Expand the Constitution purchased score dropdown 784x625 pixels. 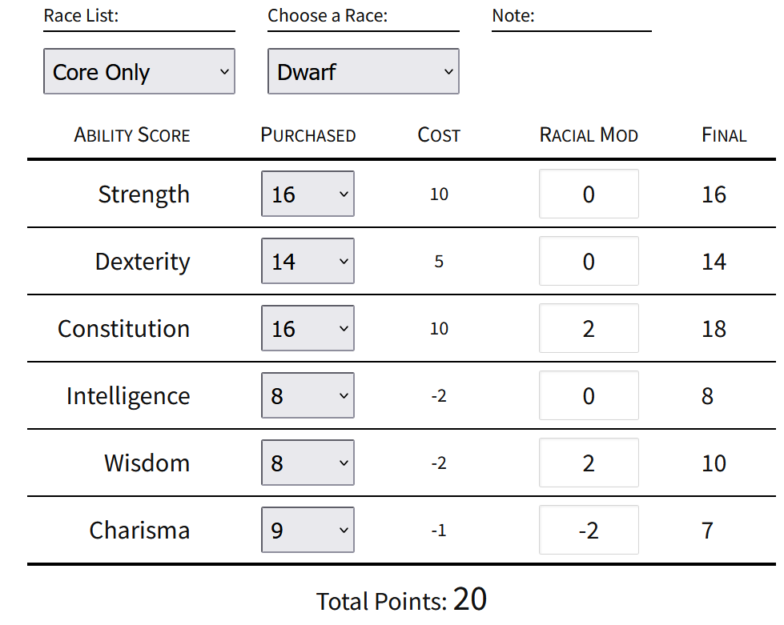pyautogui.click(x=308, y=328)
